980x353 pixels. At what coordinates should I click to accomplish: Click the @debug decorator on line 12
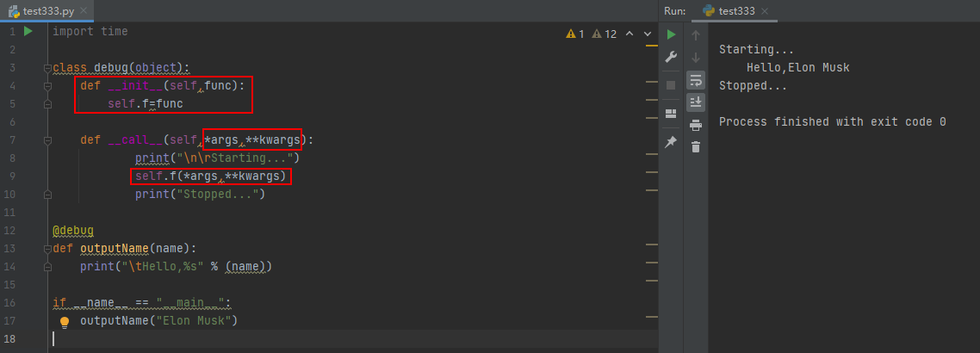[x=72, y=231]
